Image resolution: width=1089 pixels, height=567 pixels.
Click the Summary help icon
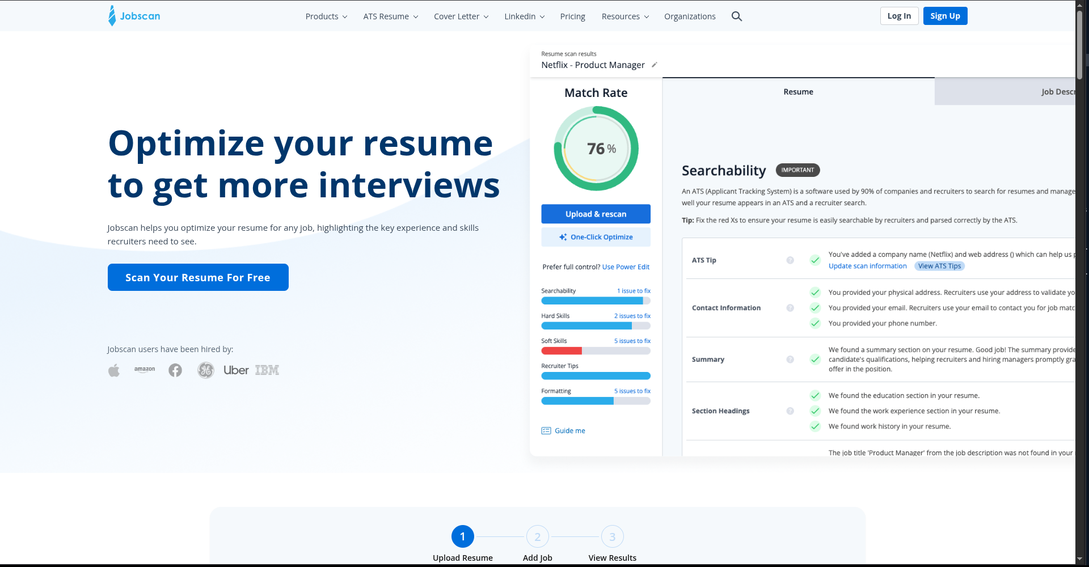[790, 359]
